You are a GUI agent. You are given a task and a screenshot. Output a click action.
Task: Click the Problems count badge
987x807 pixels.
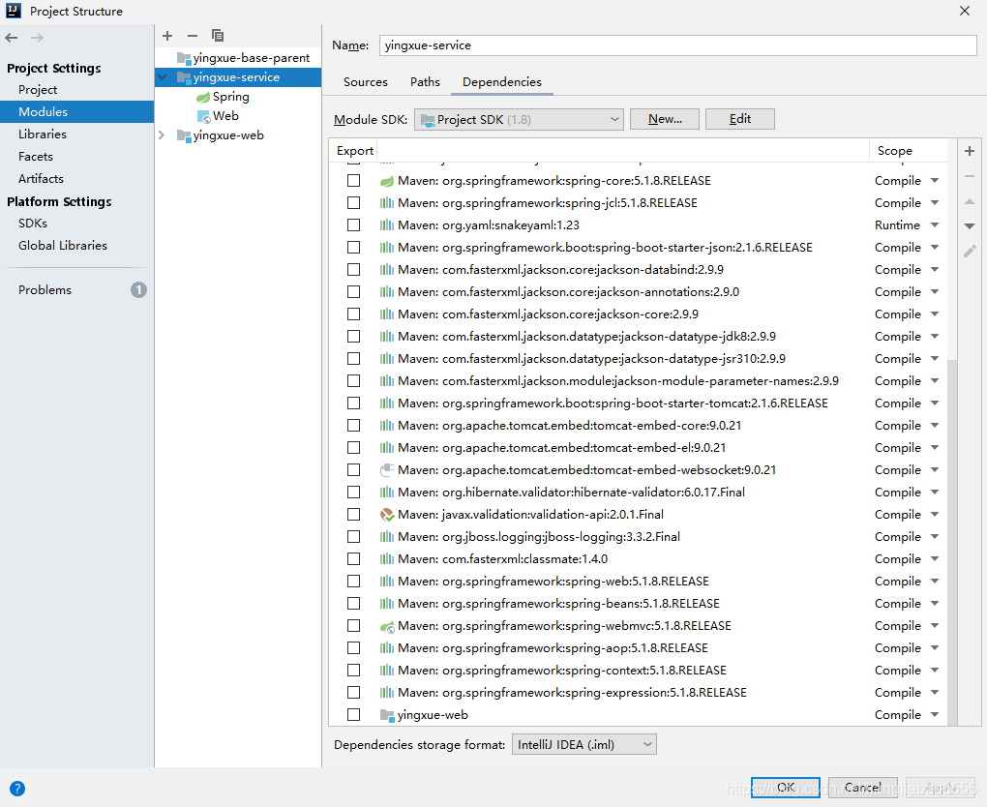coord(138,289)
